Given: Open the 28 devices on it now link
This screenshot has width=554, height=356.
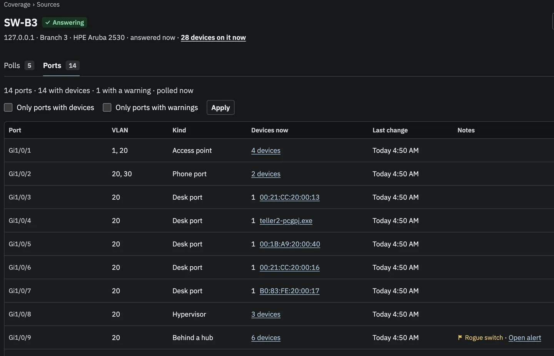Looking at the screenshot, I should [213, 37].
